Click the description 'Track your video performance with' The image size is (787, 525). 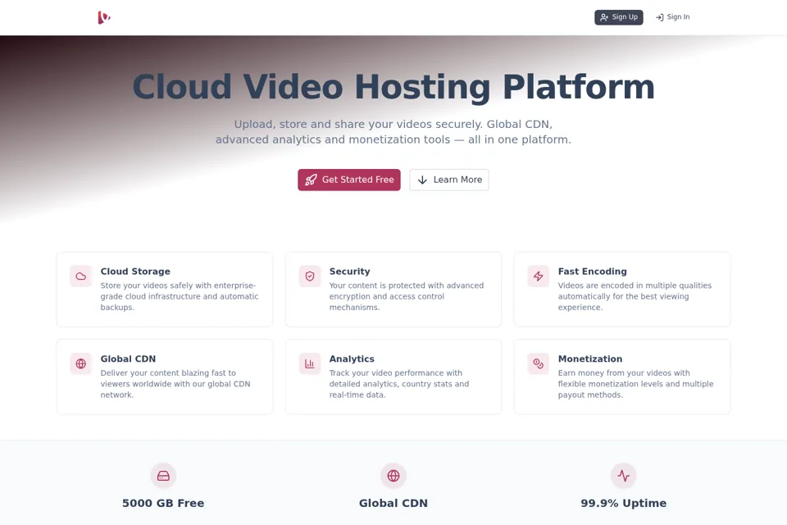[x=399, y=384]
